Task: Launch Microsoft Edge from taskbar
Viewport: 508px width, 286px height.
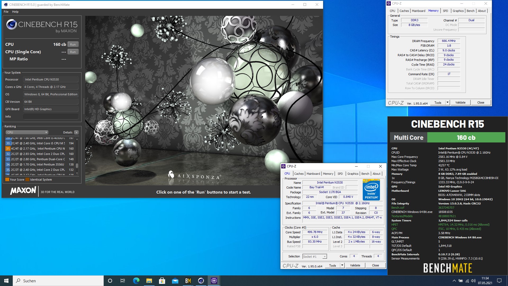Action: click(x=136, y=281)
